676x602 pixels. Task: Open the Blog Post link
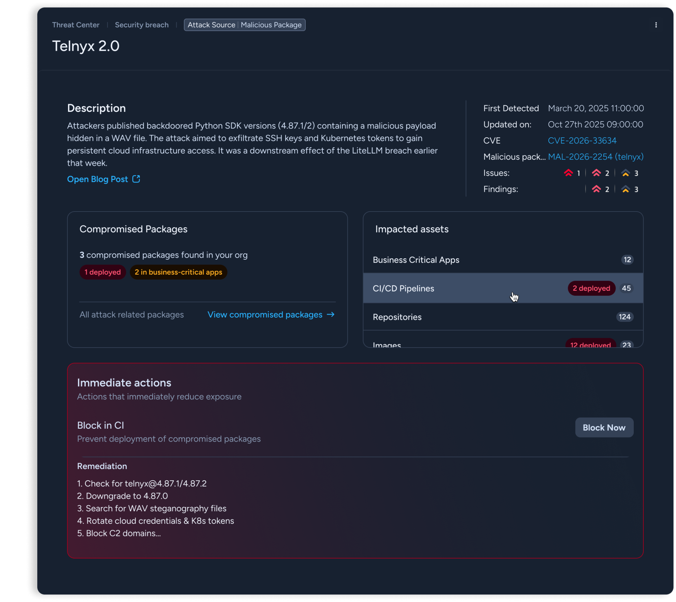coord(98,179)
